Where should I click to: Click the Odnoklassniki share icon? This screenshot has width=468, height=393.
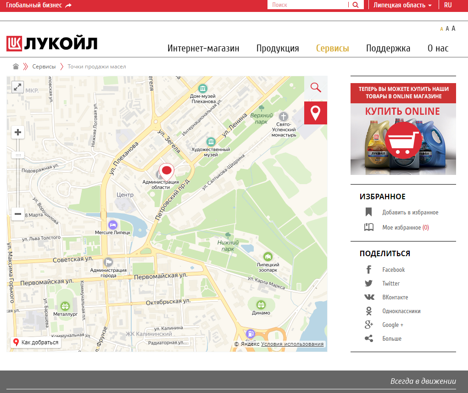(369, 311)
